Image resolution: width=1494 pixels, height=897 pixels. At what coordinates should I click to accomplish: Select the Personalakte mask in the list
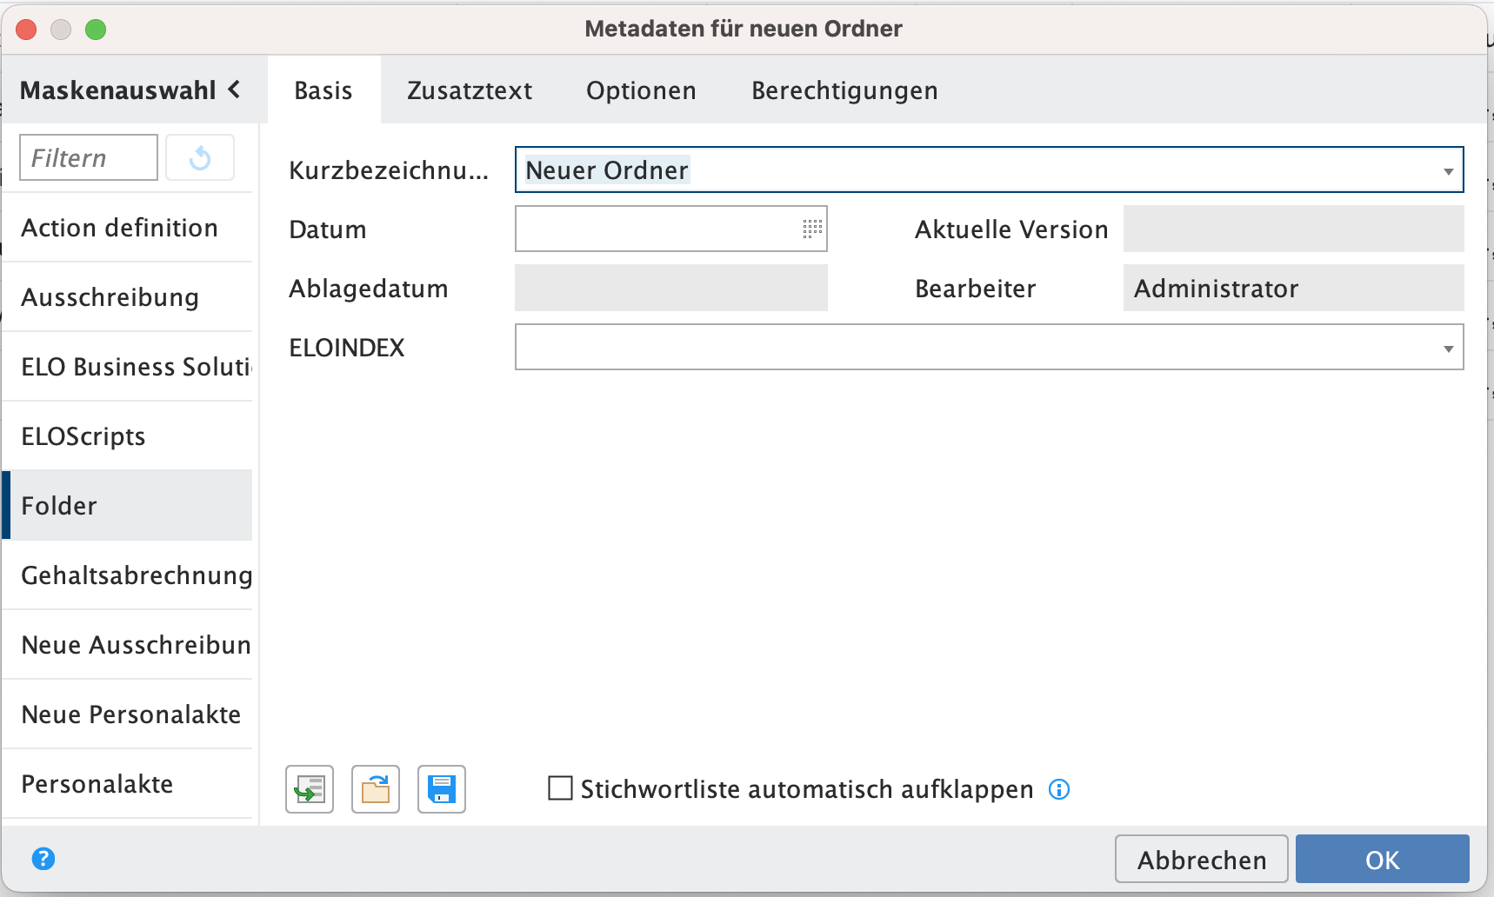(x=97, y=784)
